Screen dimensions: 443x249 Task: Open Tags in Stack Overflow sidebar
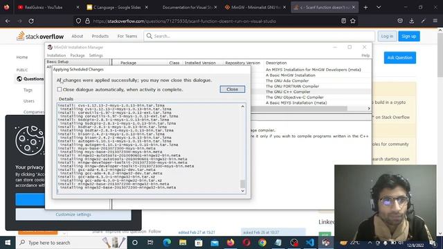coord(28,90)
